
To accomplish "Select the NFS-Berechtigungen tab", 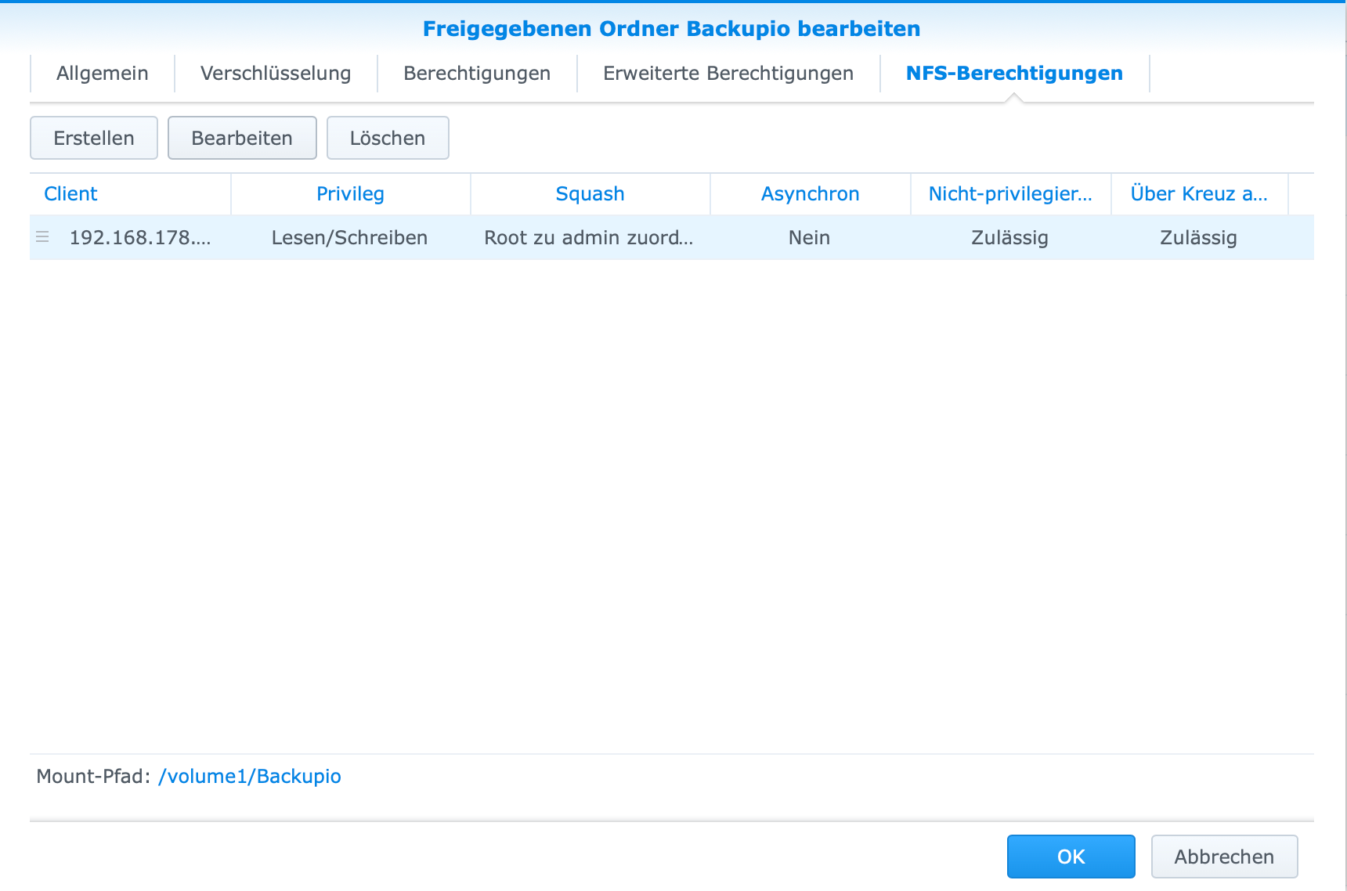I will [1013, 73].
